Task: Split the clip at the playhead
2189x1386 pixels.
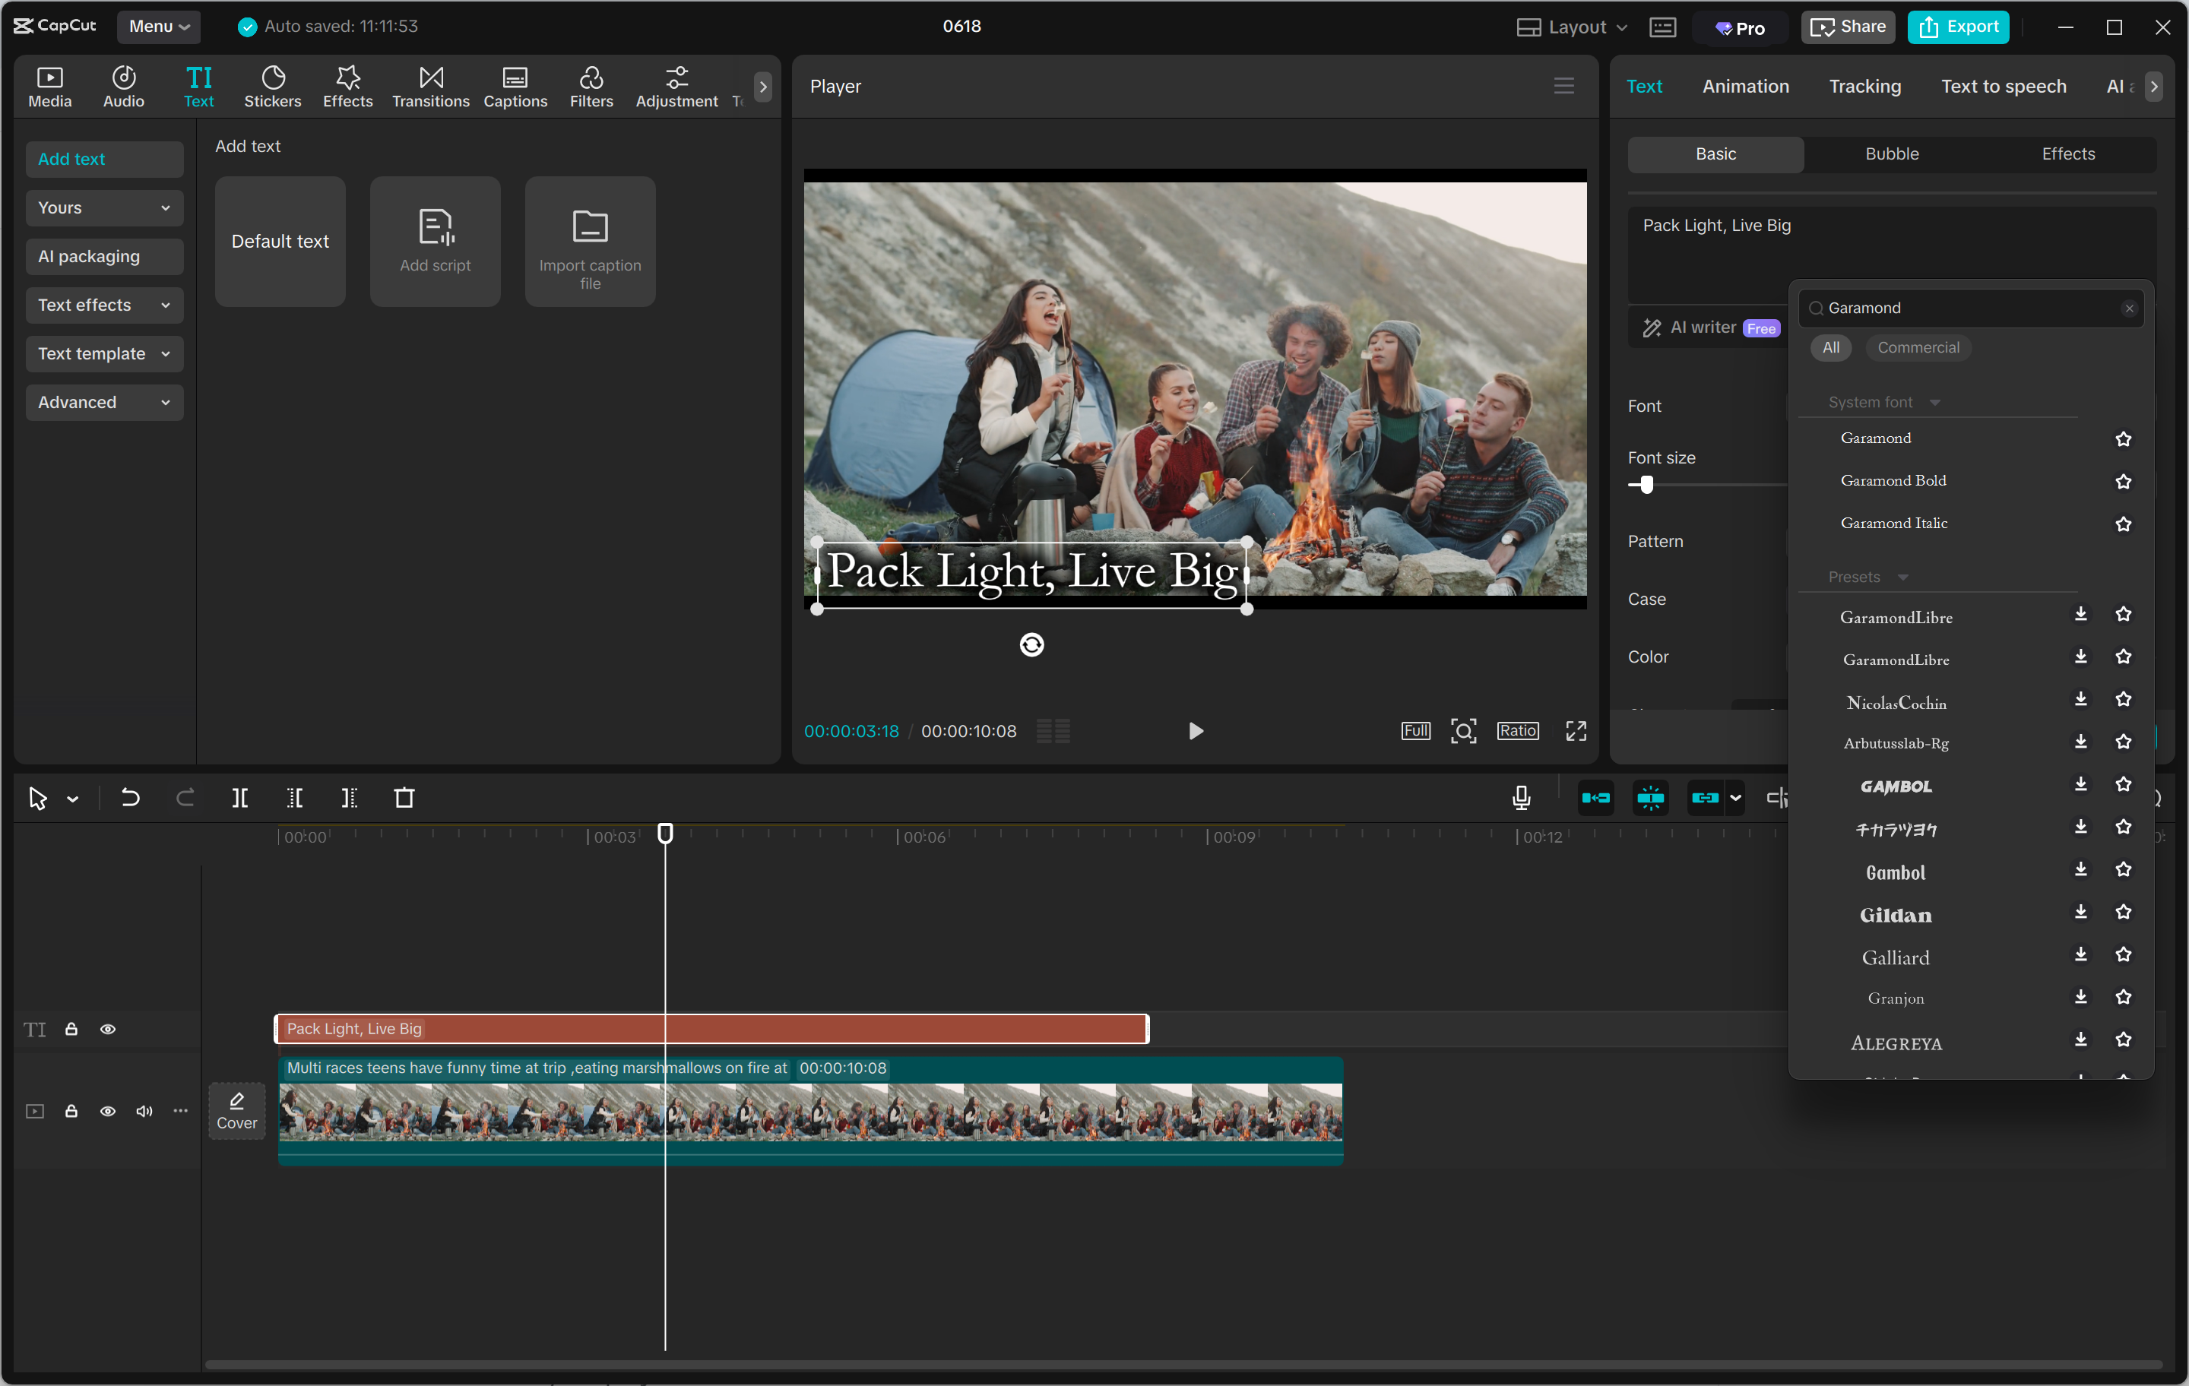Action: (240, 797)
